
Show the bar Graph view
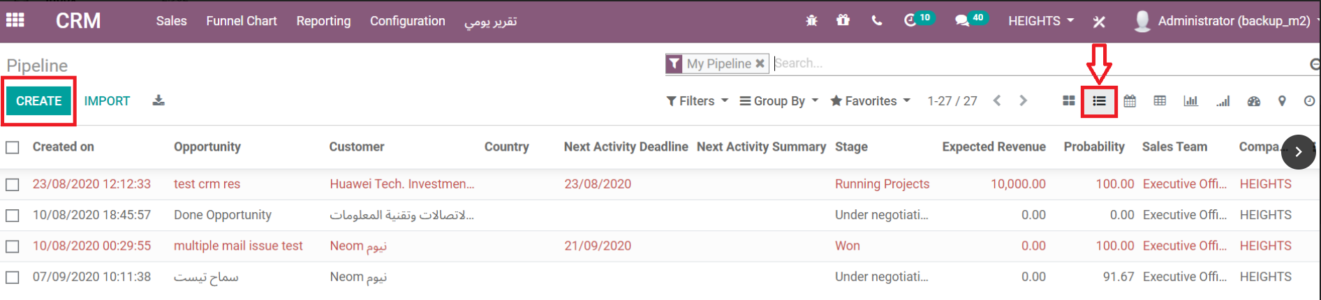(1190, 101)
